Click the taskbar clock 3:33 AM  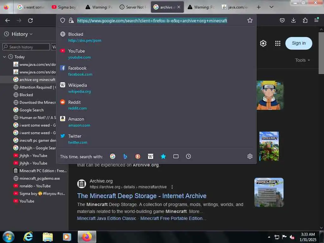click(x=308, y=237)
